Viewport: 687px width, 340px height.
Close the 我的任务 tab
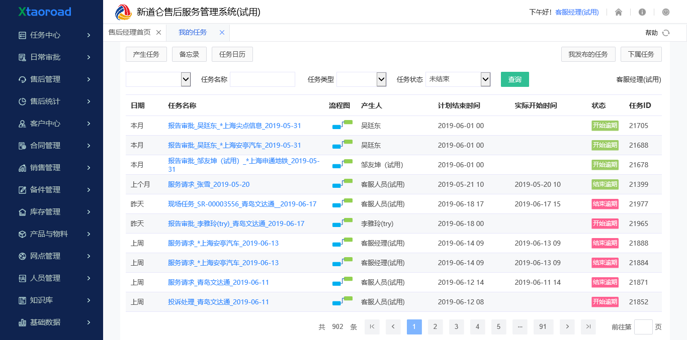click(222, 32)
